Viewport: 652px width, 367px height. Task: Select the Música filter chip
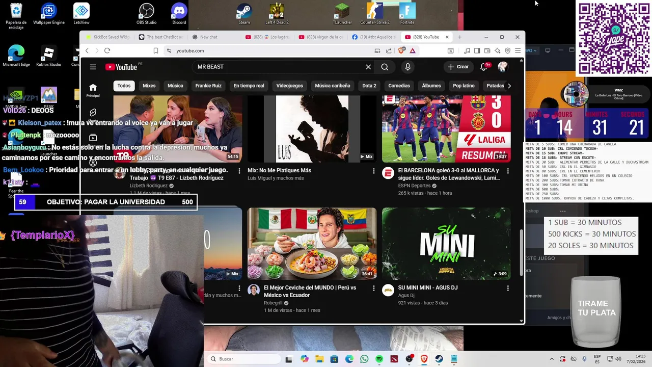click(175, 86)
